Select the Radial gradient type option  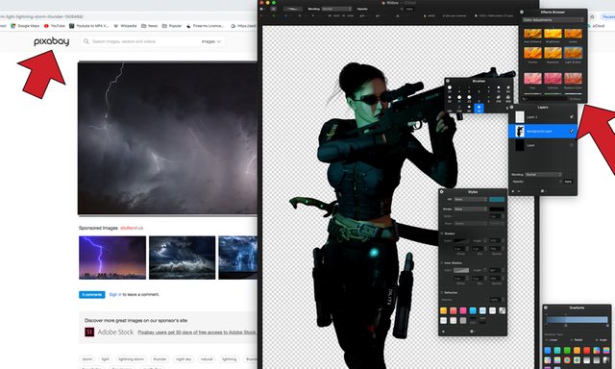[x=576, y=340]
